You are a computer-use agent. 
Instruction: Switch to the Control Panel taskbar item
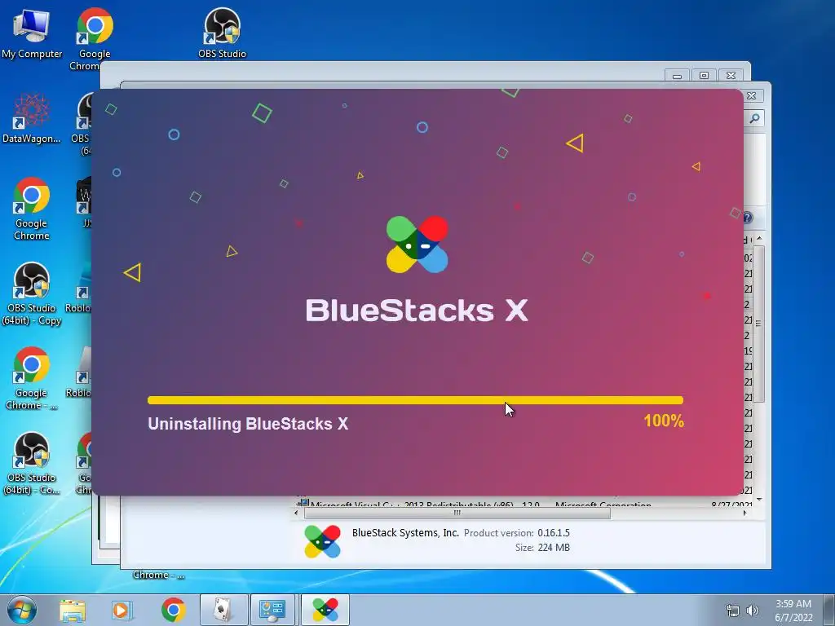272,610
